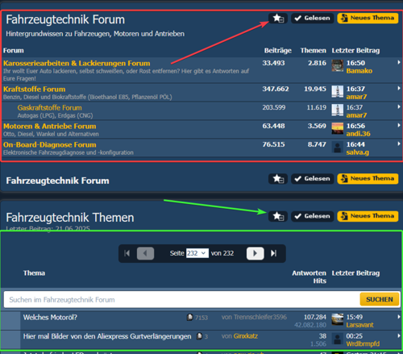
Task: Go to first page using skip-back icon
Action: 127,253
